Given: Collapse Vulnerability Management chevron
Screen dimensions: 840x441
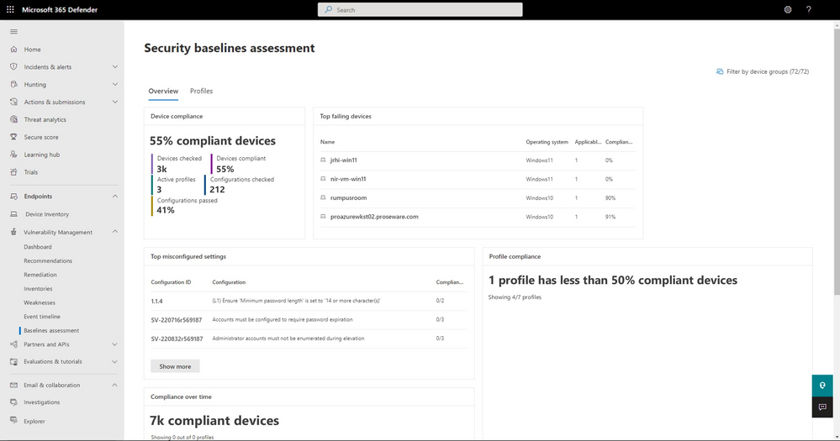Looking at the screenshot, I should tap(114, 232).
